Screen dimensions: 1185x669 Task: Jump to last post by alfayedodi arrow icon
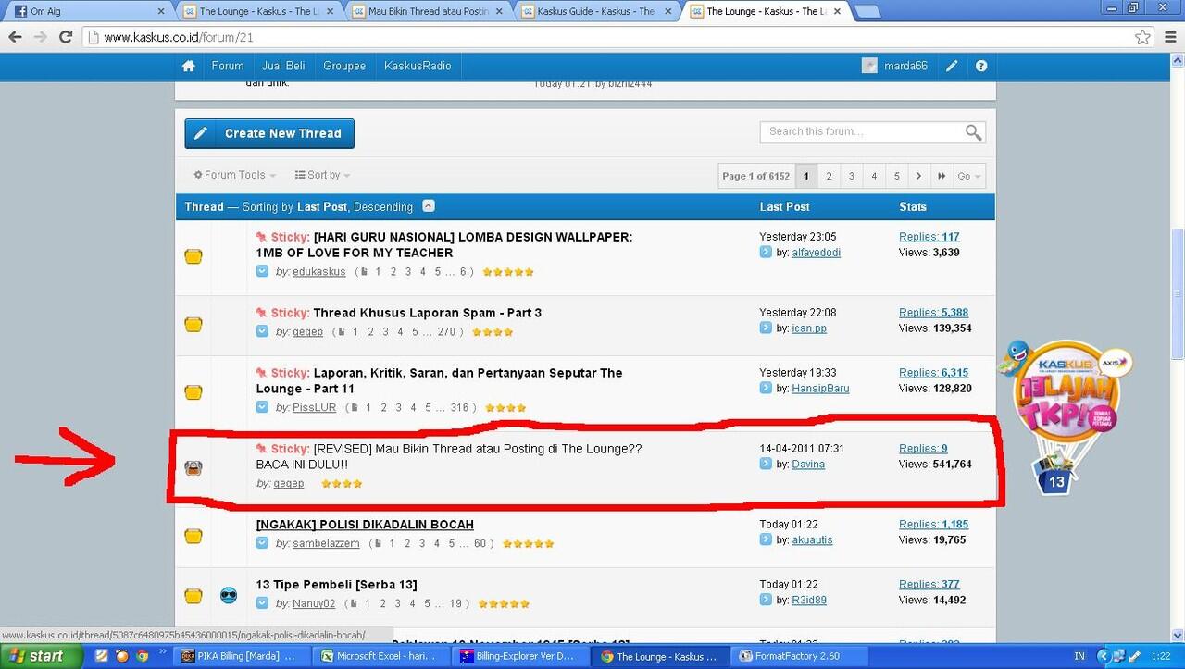click(x=766, y=252)
